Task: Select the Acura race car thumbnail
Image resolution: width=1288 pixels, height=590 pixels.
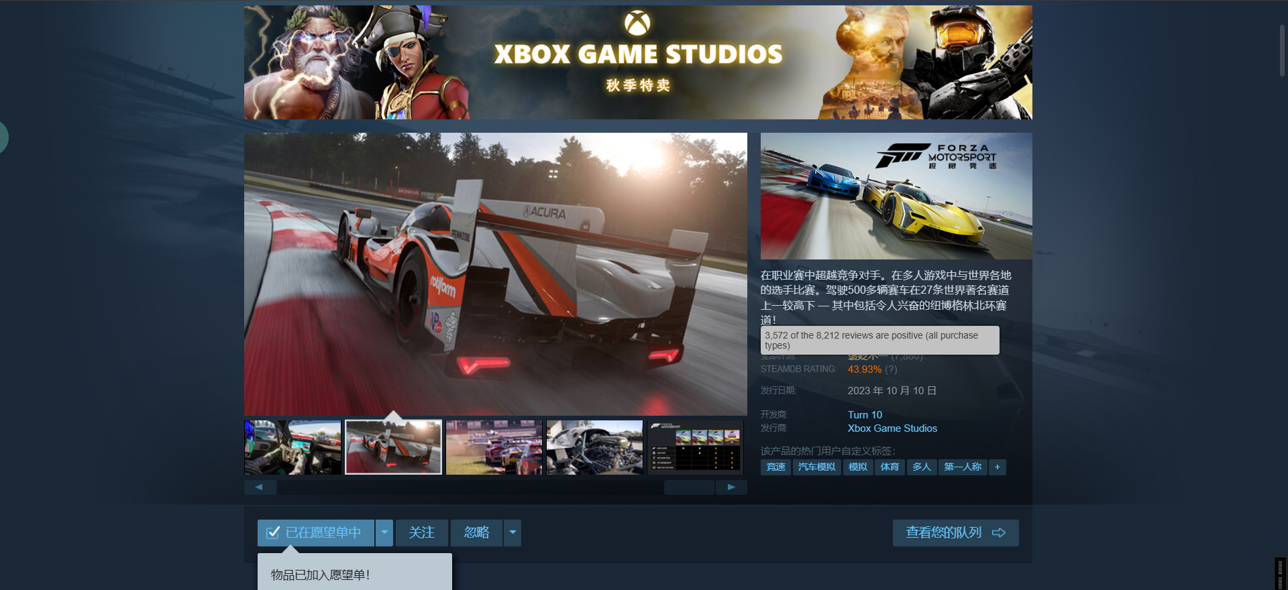Action: [393, 447]
